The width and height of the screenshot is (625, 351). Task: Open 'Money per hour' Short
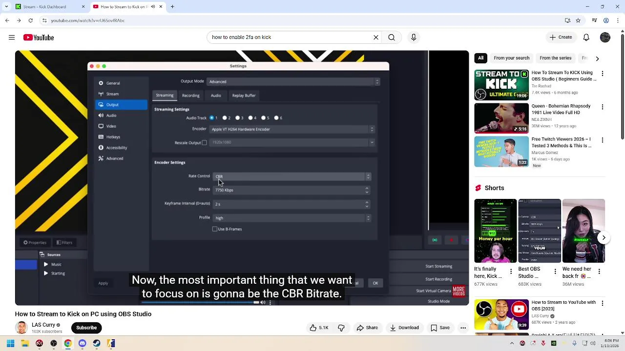[x=496, y=231]
